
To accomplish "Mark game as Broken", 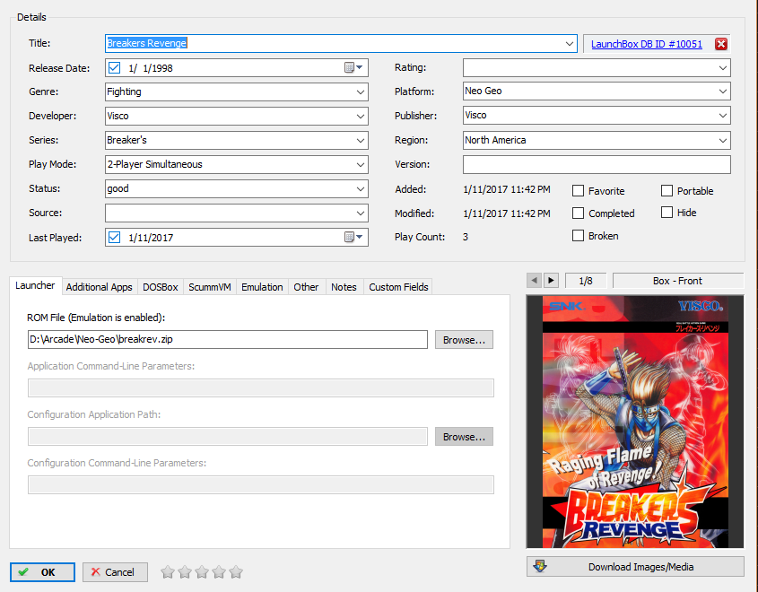I will tap(578, 235).
